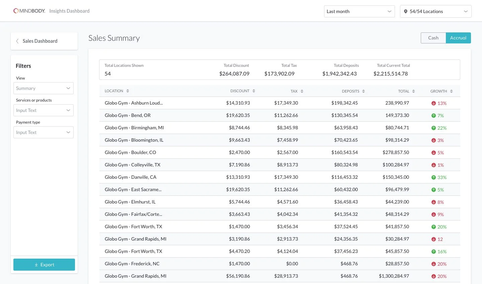Select Globo Gym - Elmhurst, IL location
Screen dimensions: 482x284
click(x=130, y=202)
